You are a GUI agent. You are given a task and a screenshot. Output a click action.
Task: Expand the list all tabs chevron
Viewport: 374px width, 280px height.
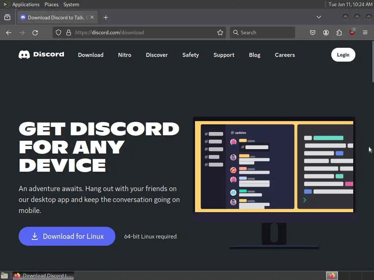(x=318, y=17)
